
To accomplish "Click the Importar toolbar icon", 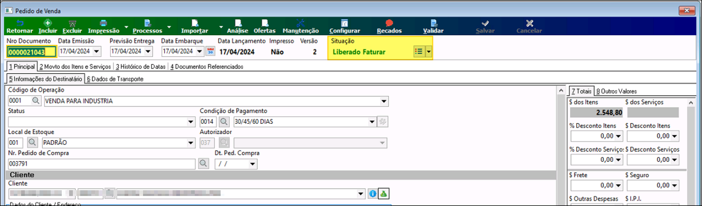I will [x=195, y=23].
